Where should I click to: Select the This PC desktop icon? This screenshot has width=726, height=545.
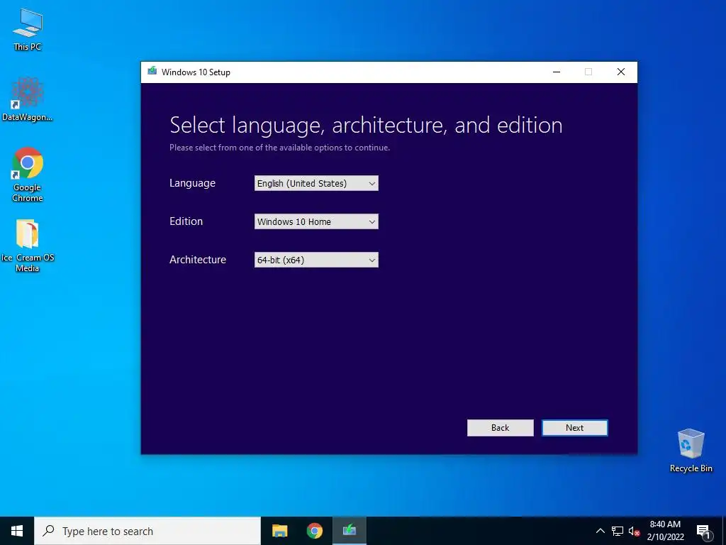tap(28, 30)
